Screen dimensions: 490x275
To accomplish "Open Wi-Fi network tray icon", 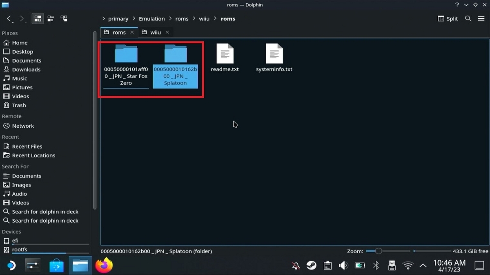I will click(x=408, y=266).
